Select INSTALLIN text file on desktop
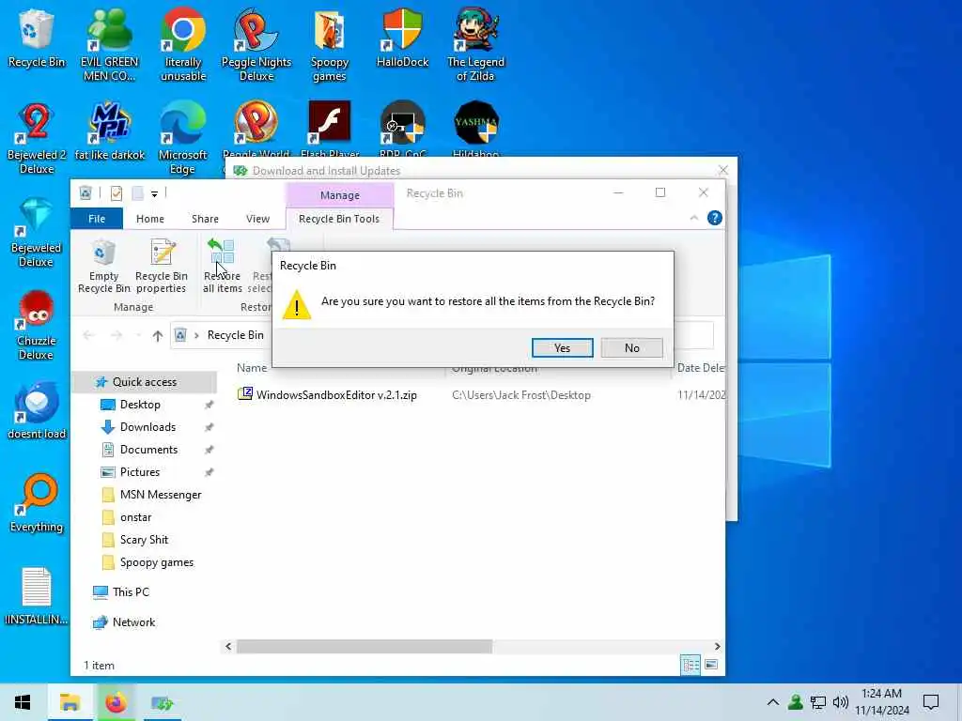 [37, 596]
